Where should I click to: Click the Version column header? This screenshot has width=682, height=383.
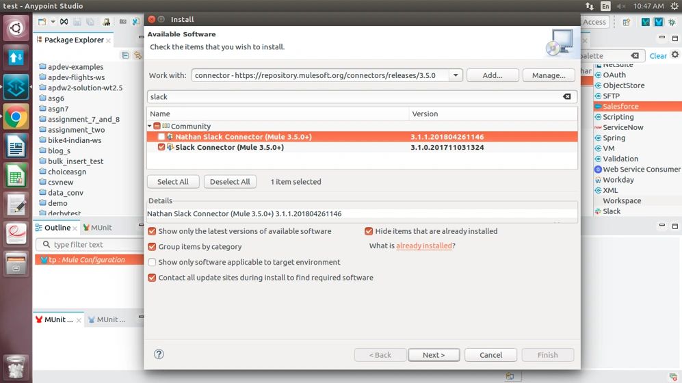(493, 114)
